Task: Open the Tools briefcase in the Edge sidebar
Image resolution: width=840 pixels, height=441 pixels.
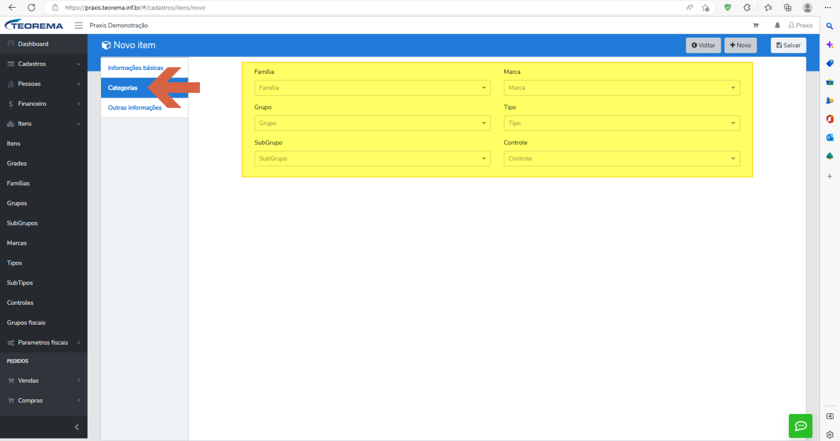Action: pyautogui.click(x=830, y=82)
